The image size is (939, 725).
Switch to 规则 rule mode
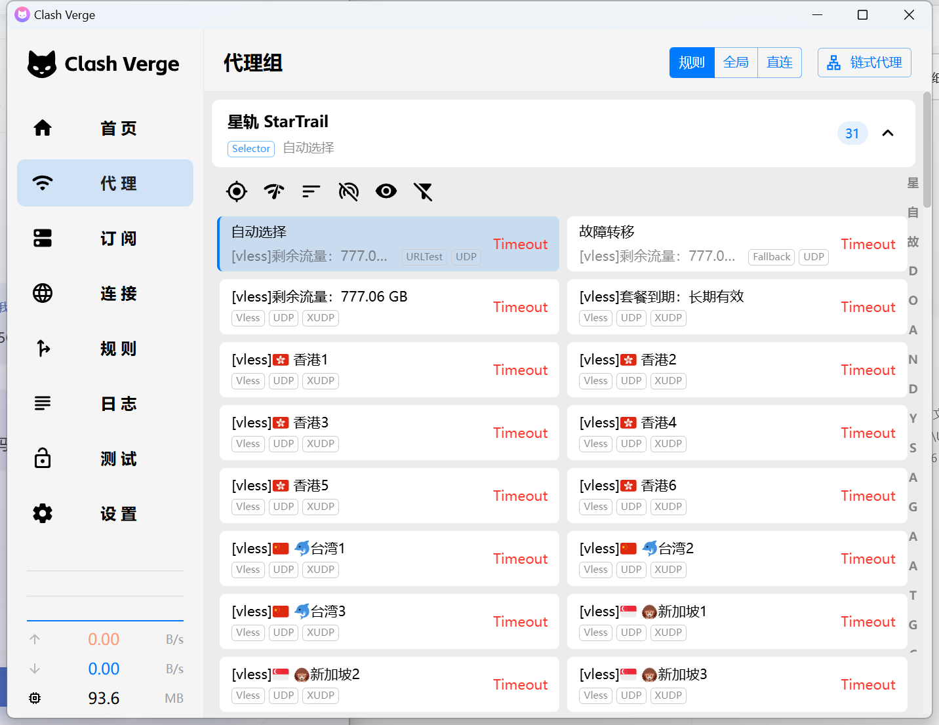point(692,63)
